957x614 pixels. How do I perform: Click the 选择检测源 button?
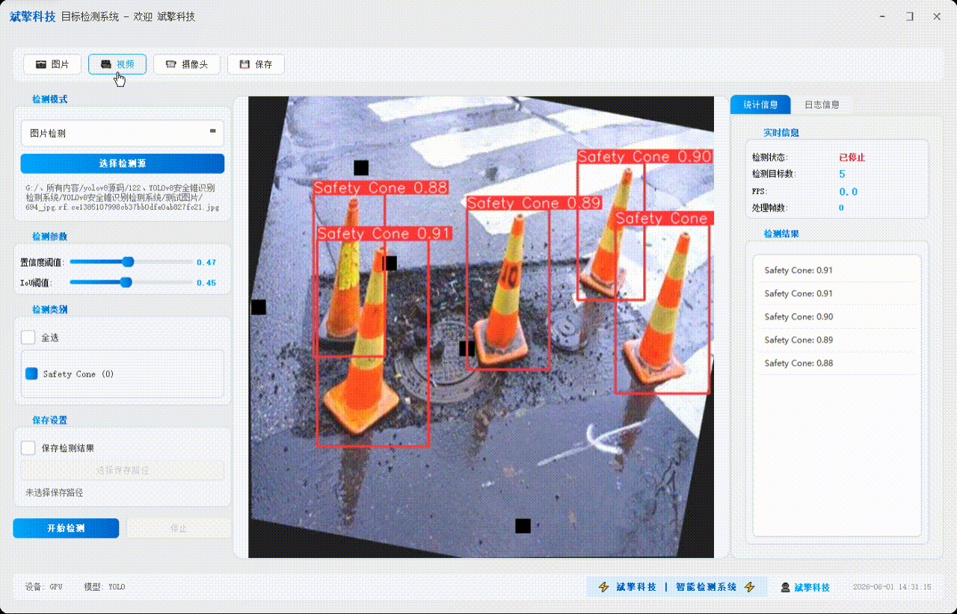(x=123, y=163)
